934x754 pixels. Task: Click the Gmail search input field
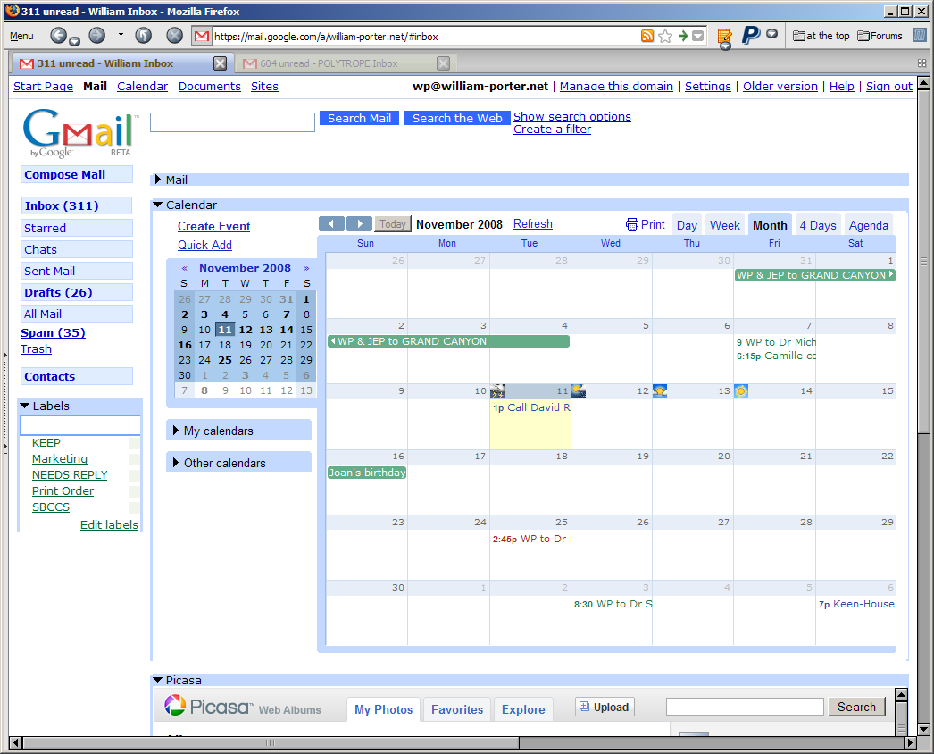pos(232,122)
